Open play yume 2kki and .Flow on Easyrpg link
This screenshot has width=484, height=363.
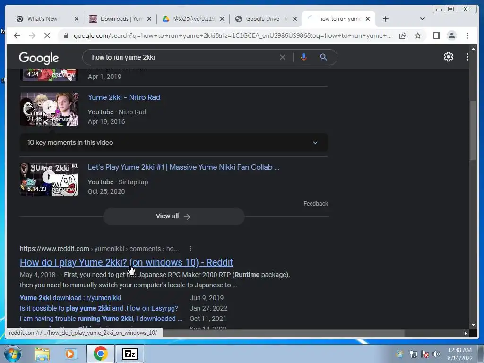99,308
